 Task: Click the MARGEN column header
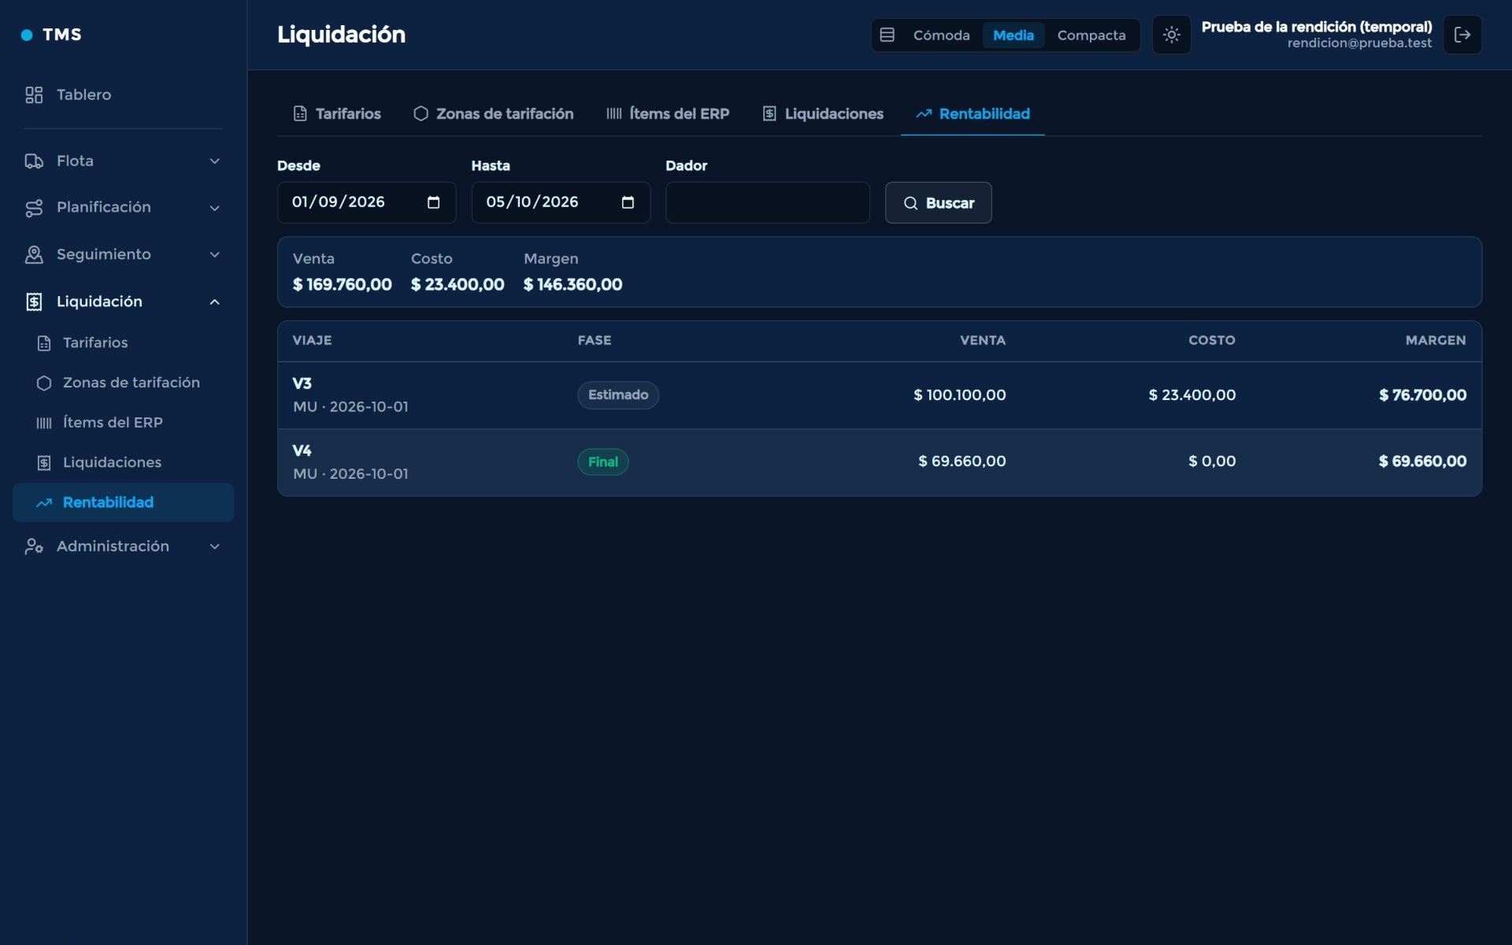(x=1436, y=341)
